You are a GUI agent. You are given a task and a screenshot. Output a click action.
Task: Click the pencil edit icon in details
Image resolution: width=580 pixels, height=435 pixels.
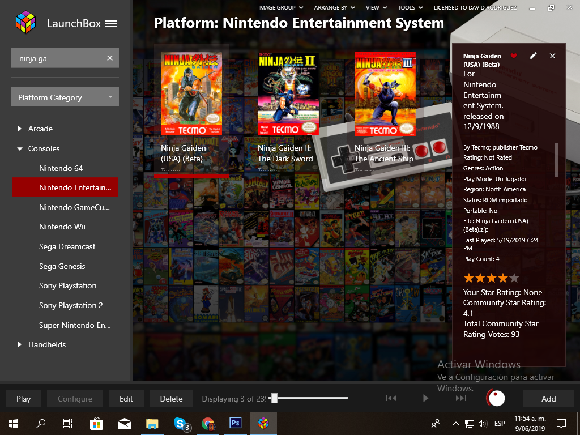(x=532, y=56)
